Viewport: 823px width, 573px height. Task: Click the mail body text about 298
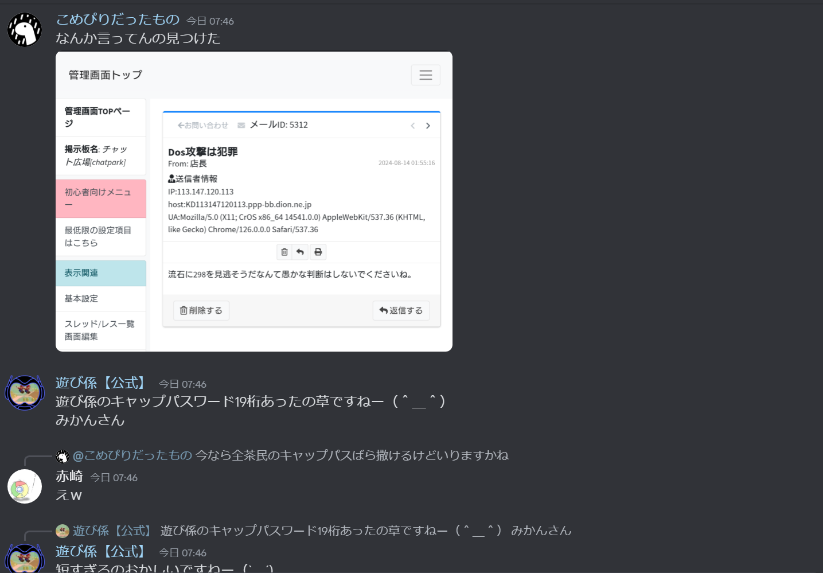(x=291, y=274)
